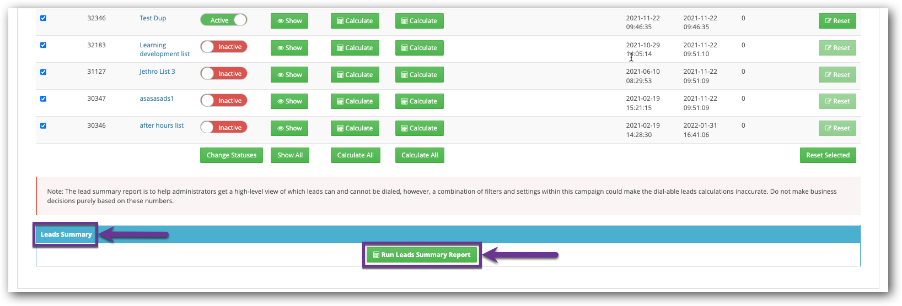Click Run Leads Summary Report button
Image resolution: width=902 pixels, height=306 pixels.
coord(422,255)
